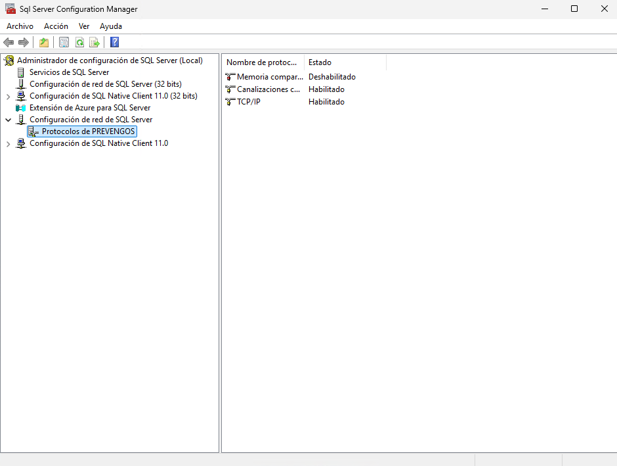Image resolution: width=617 pixels, height=466 pixels.
Task: Select Configuración de red de SQL Server (32 bits)
Action: 106,84
